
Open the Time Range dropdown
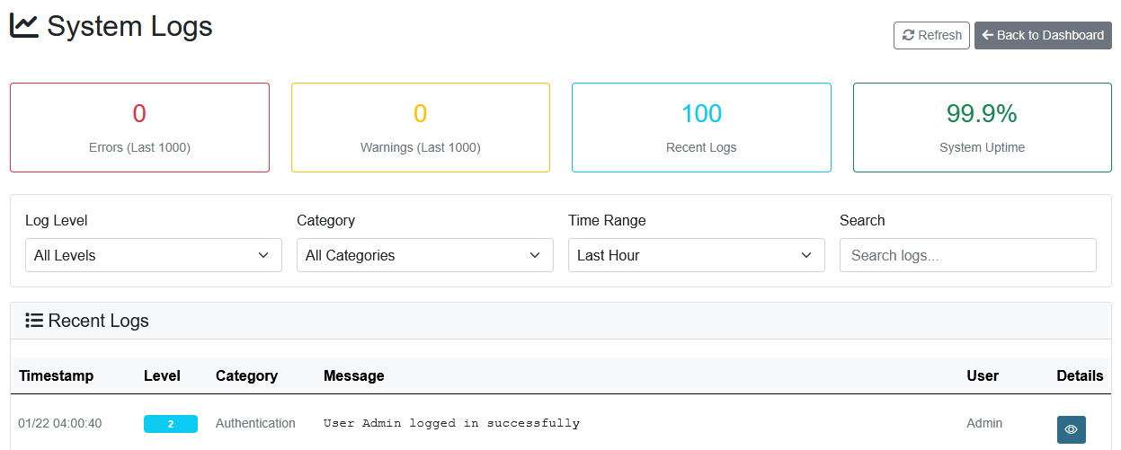pos(696,255)
